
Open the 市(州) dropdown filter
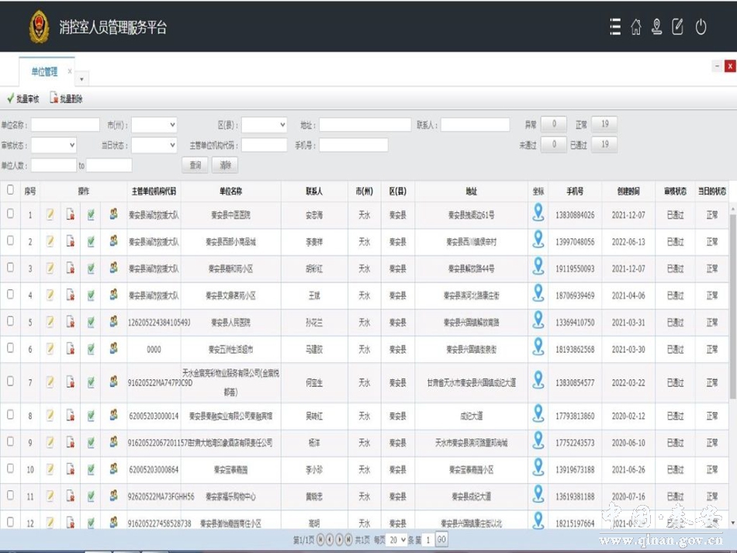point(154,125)
